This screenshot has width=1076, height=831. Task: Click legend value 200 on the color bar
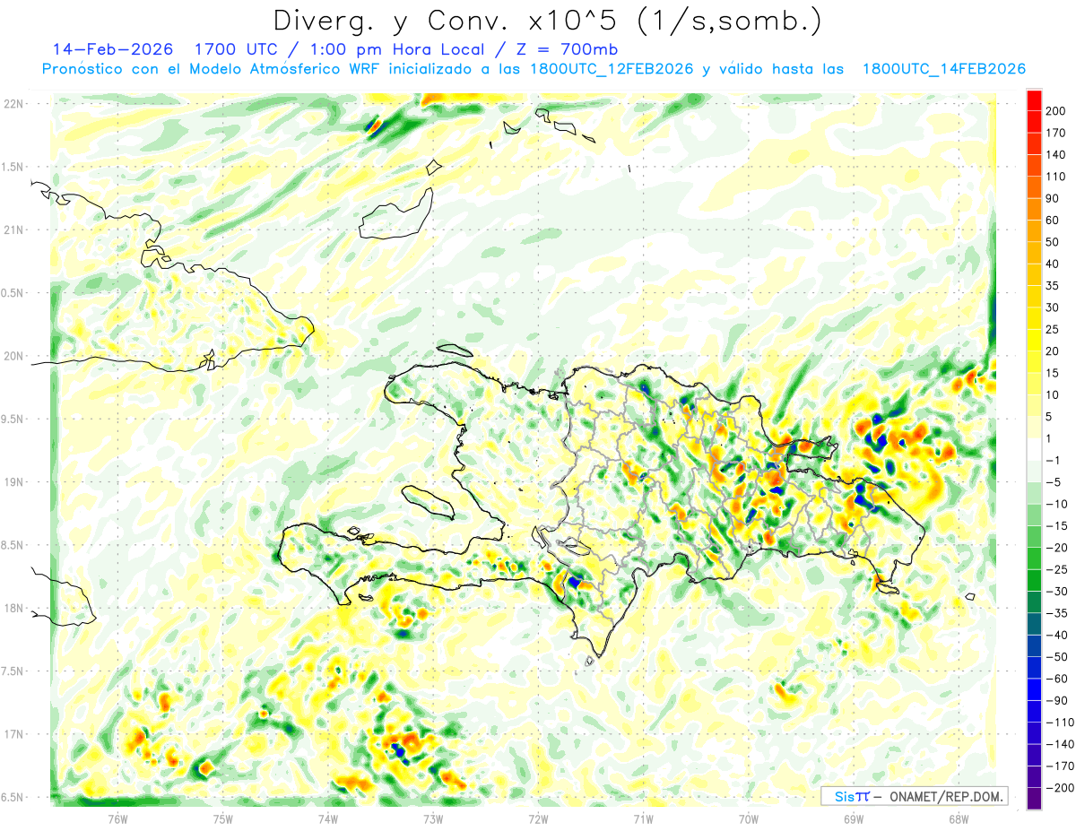point(1055,110)
